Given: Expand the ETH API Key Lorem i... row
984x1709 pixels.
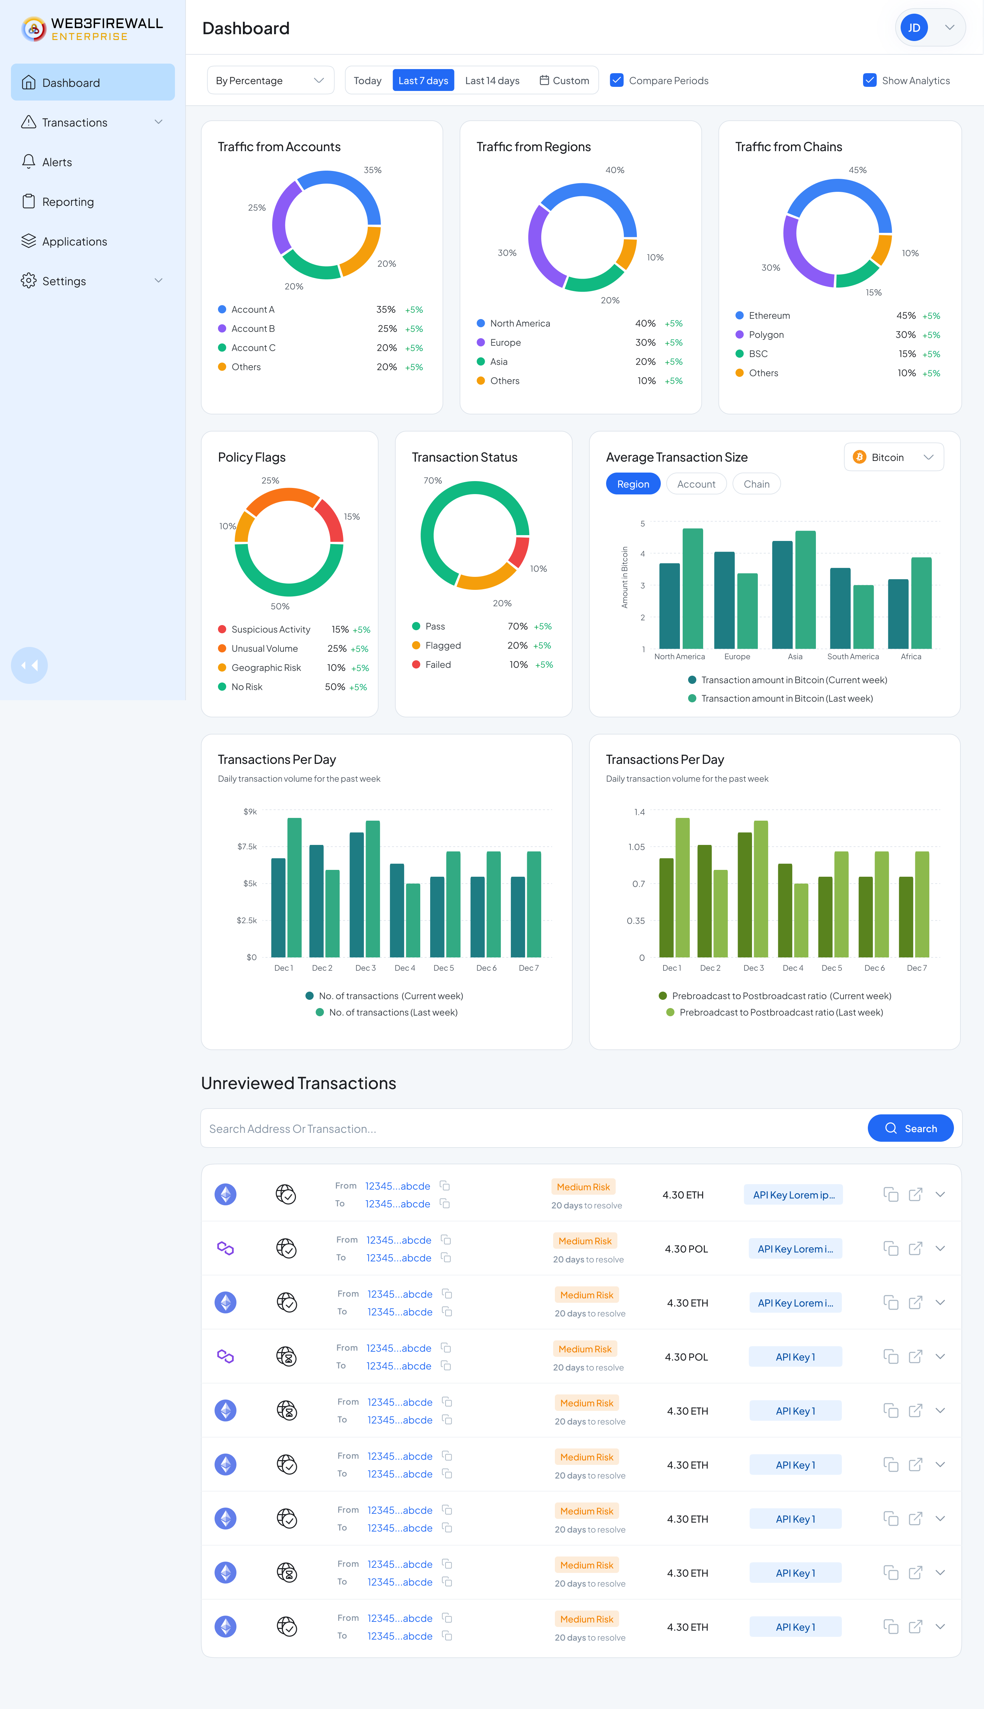Looking at the screenshot, I should (x=940, y=1302).
